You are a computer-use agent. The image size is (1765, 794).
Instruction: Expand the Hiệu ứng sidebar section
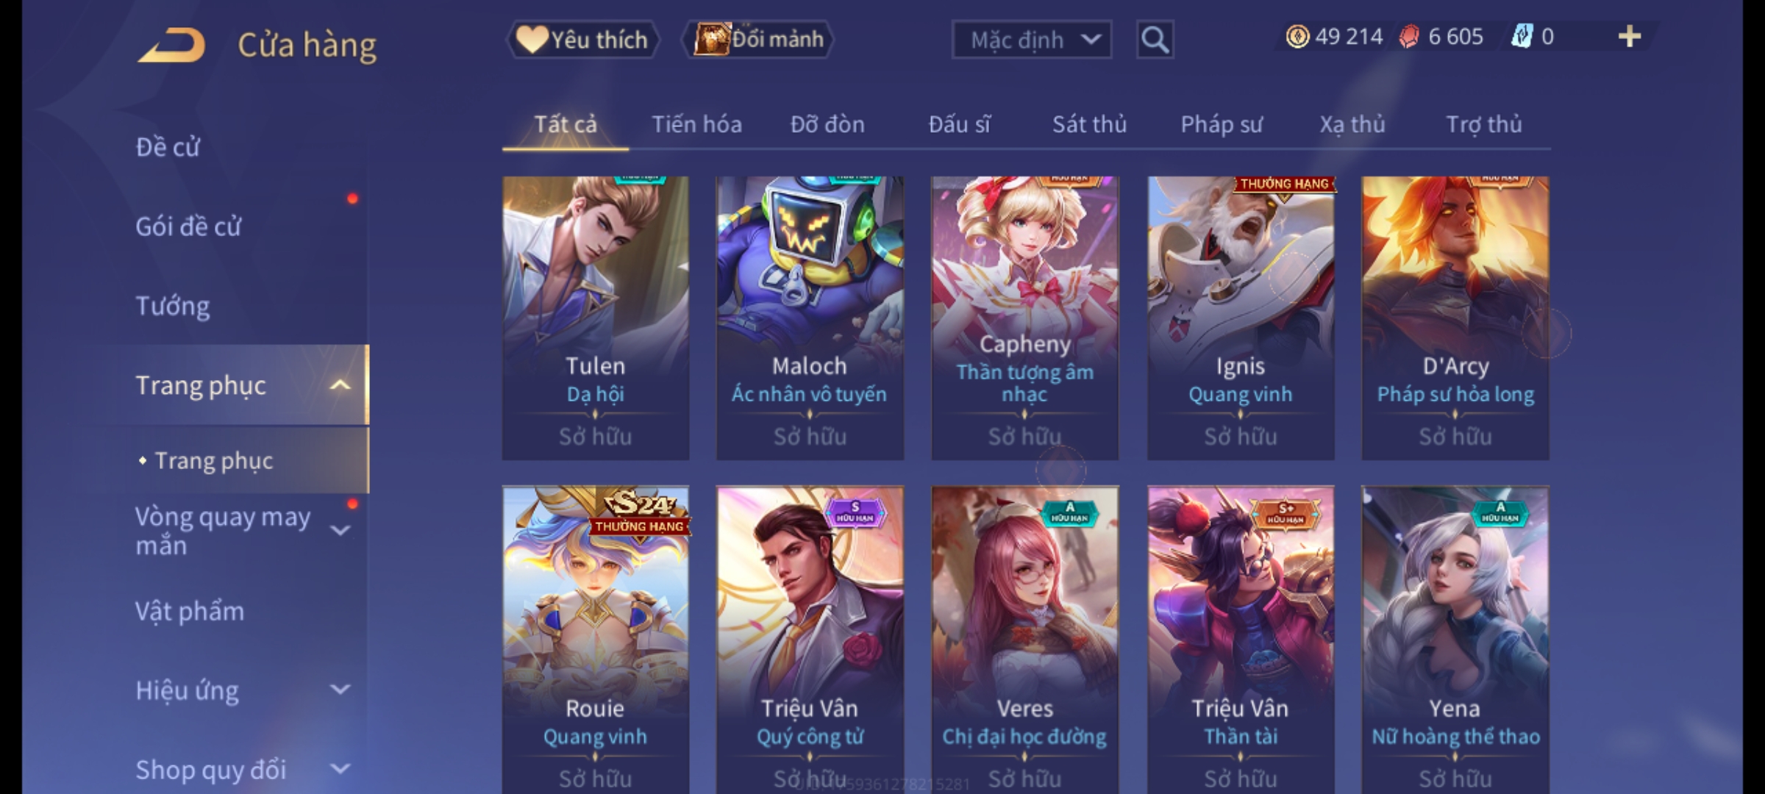[340, 690]
